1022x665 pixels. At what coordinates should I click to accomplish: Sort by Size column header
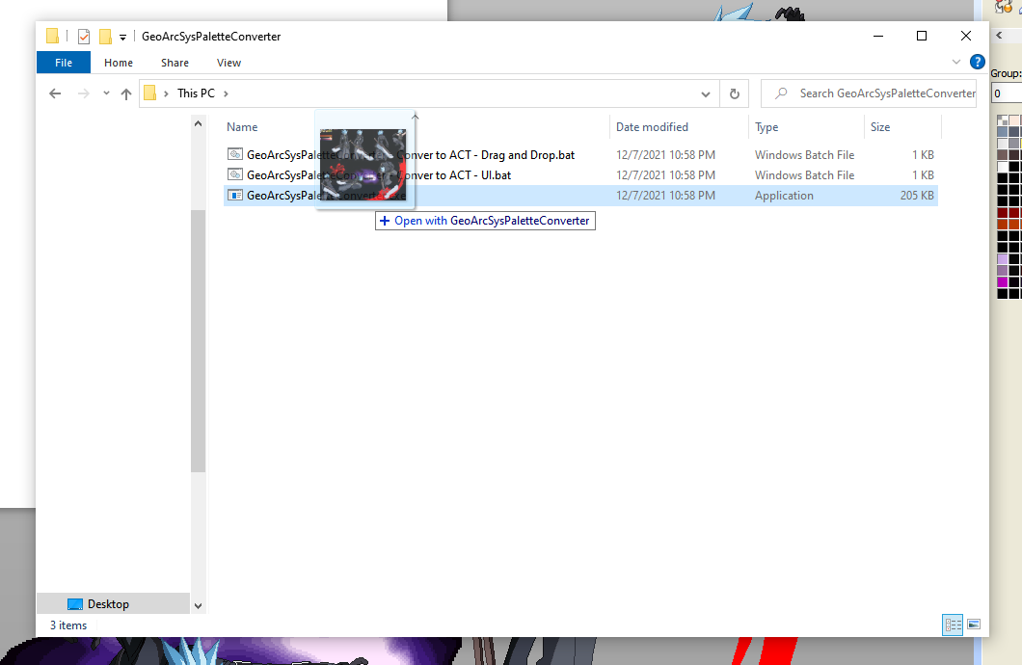880,127
